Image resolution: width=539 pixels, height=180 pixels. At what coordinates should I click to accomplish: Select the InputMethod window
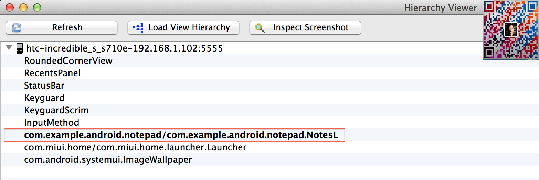(269, 123)
